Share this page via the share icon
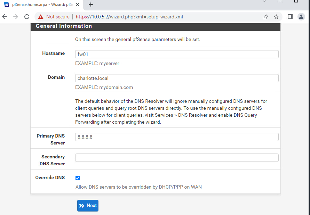The width and height of the screenshot is (310, 215). pos(265,17)
